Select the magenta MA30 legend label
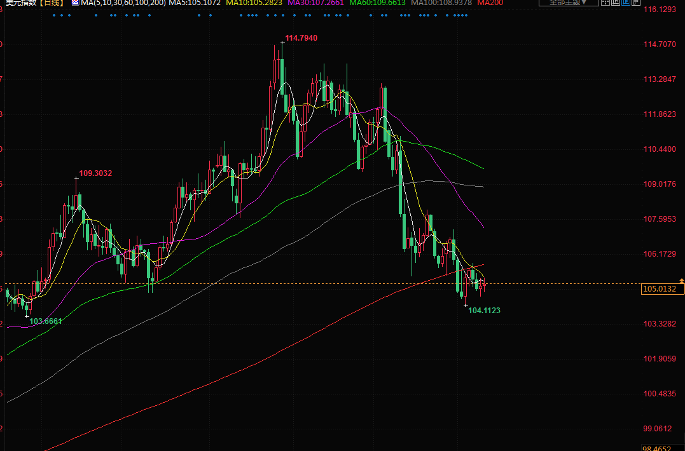685x451 pixels. point(315,3)
